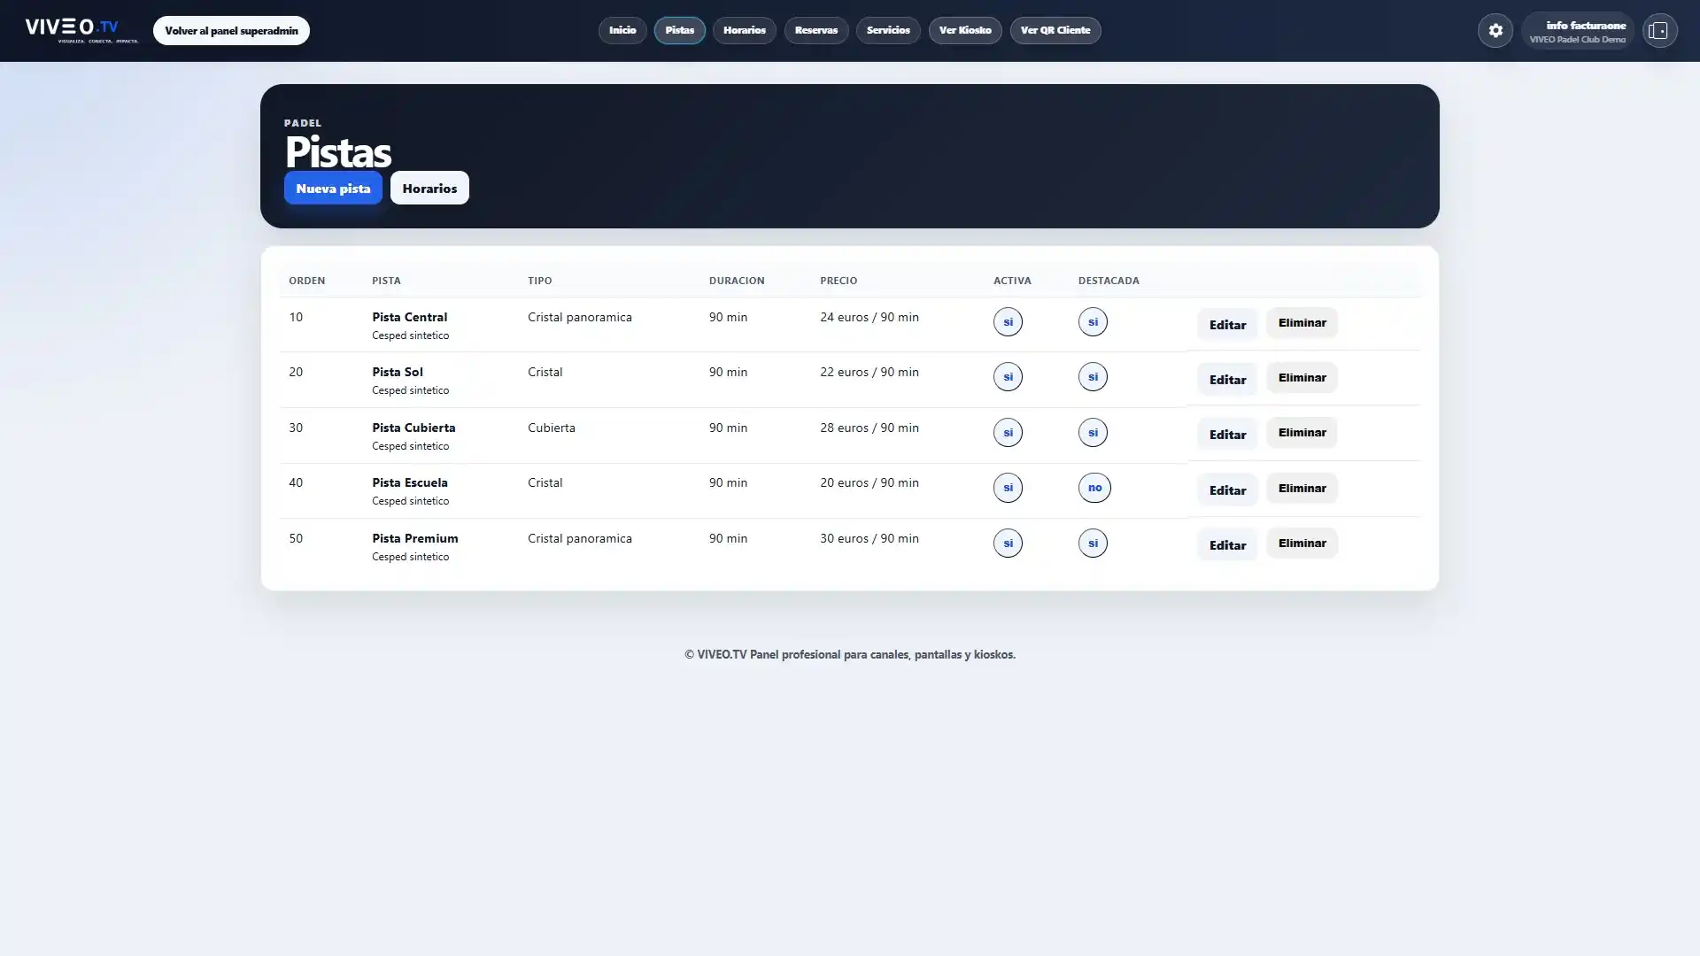
Task: Toggle Destacada badge for Pista Cubierta
Action: 1093,432
